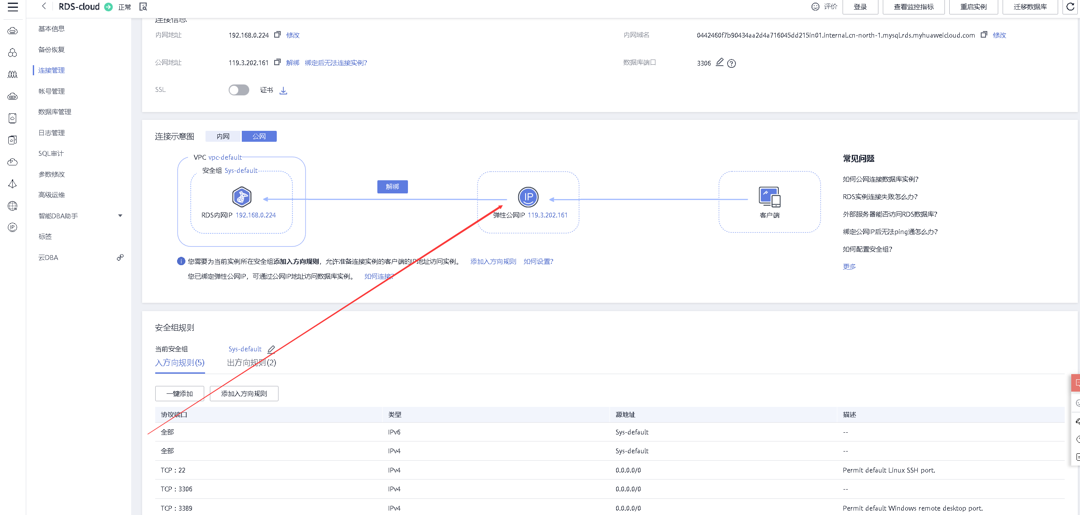Click the 解绑 button in the diagram
The width and height of the screenshot is (1080, 515).
pyautogui.click(x=392, y=187)
